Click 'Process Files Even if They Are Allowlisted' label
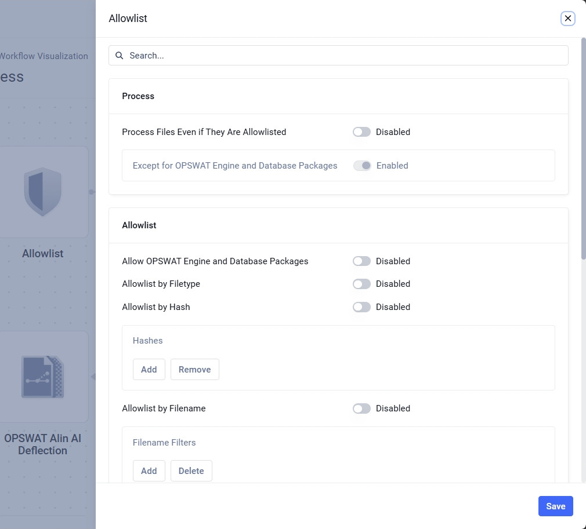 tap(204, 132)
